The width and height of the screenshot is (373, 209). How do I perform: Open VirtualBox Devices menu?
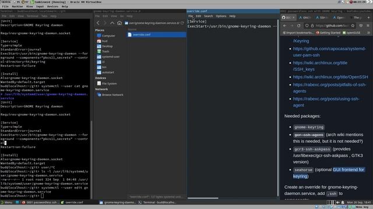click(x=52, y=6)
